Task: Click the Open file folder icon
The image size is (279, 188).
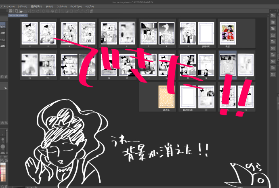Action: [21, 11]
